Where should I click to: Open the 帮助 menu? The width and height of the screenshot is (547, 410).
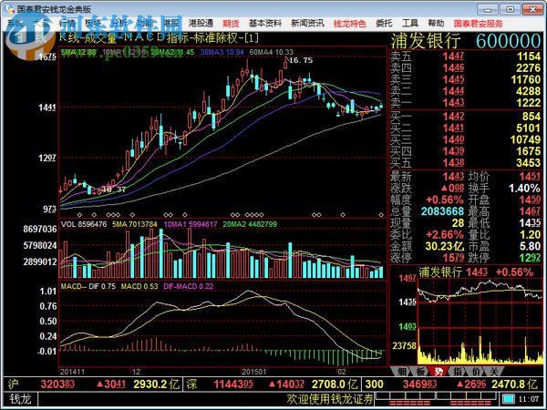[436, 24]
